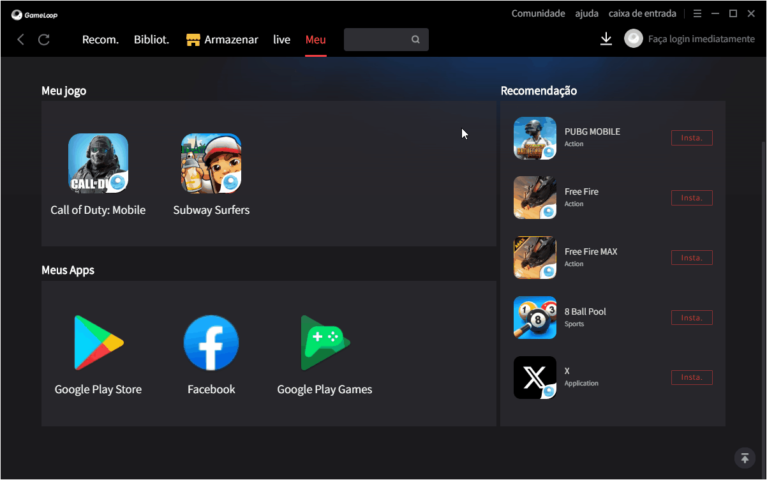Screen dimensions: 767x480
Task: Click the search input field
Action: [x=378, y=40]
